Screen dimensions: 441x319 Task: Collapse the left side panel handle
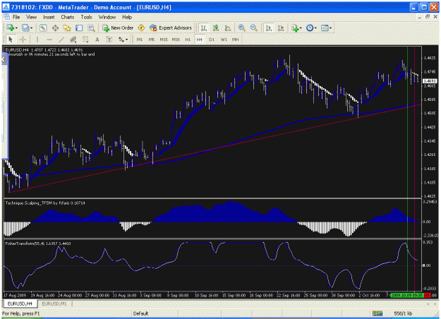pos(4,59)
